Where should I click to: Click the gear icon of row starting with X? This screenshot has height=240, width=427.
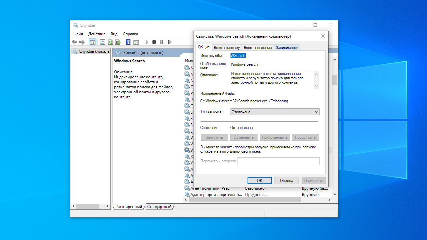(x=187, y=156)
